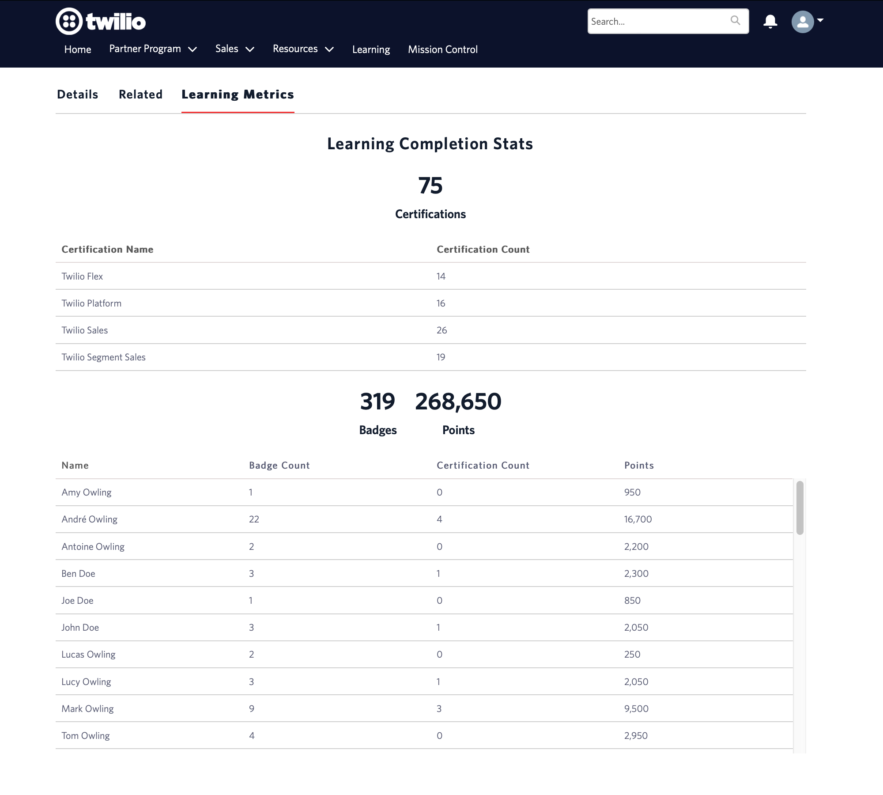Image resolution: width=883 pixels, height=795 pixels.
Task: Go to the Home menu item
Action: (x=78, y=49)
